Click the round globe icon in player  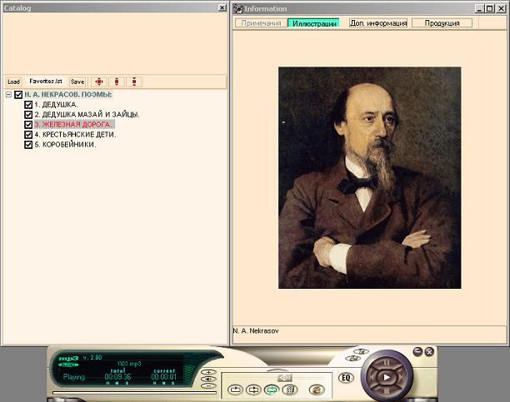click(316, 389)
